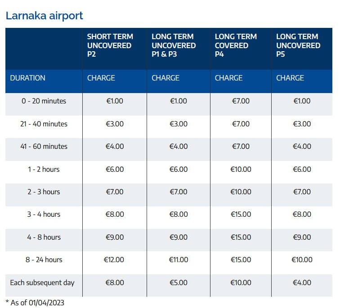Select the Each subsequent day row label
340x308 pixels.
42,283
